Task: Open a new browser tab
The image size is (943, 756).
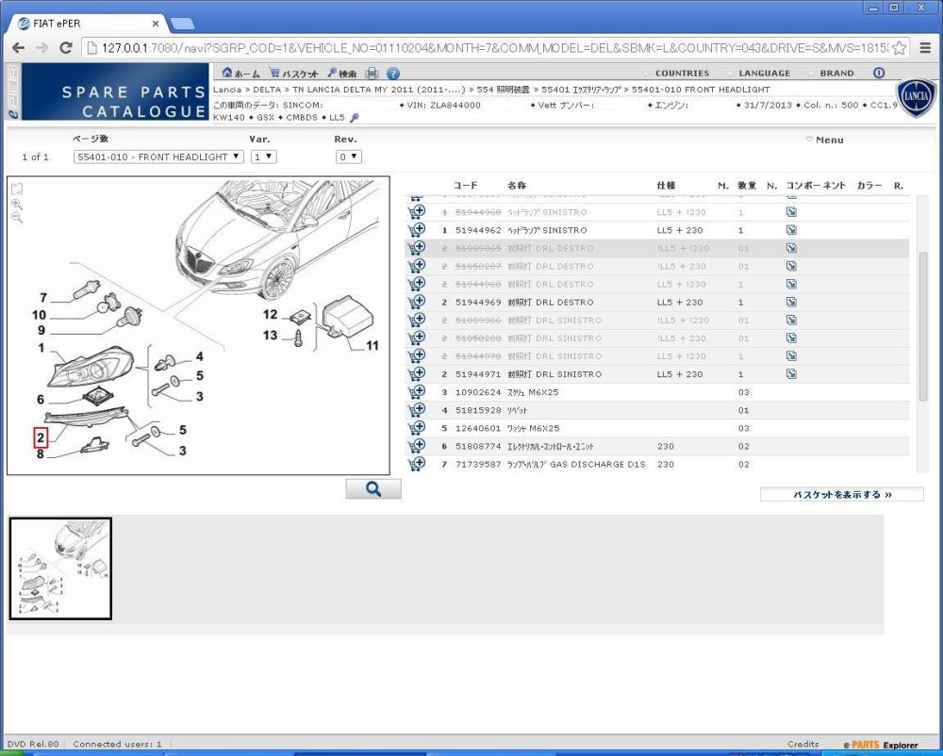Action: pyautogui.click(x=182, y=25)
